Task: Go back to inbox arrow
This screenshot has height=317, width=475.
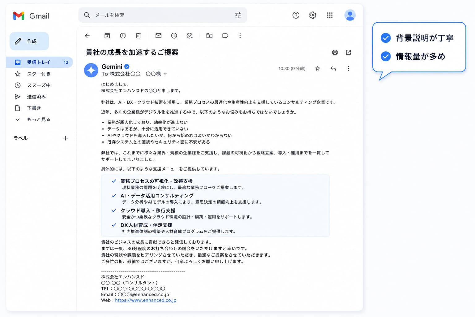Action: tap(87, 36)
